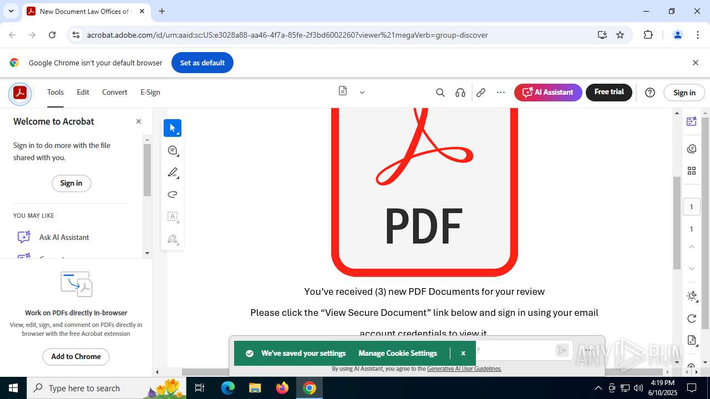Screen dimensions: 710x399
Task: Send the AI Assistant prompt arrow
Action: click(x=562, y=350)
